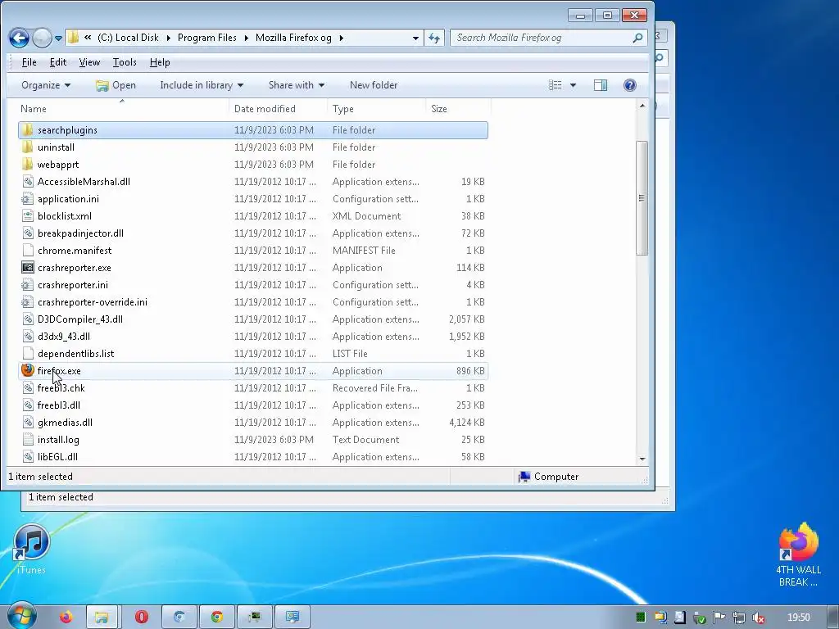Viewport: 839px width, 629px height.
Task: Open the Edit menu
Action: [58, 62]
